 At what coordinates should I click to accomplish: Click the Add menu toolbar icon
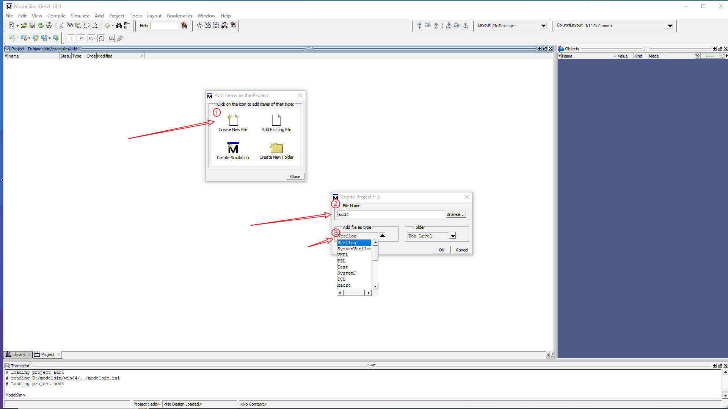[x=99, y=16]
